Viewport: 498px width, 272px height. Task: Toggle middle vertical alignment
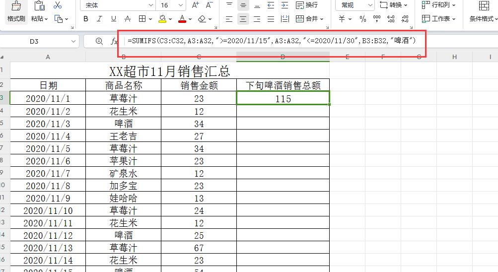coord(243,5)
